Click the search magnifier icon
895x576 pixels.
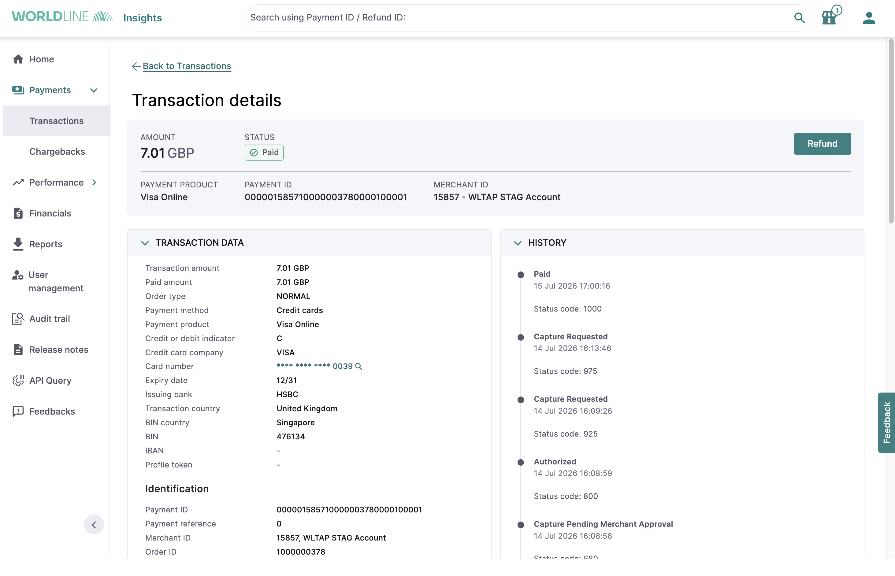click(799, 17)
